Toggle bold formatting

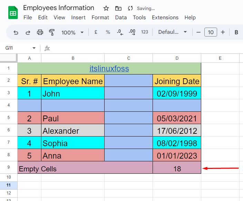(236, 32)
